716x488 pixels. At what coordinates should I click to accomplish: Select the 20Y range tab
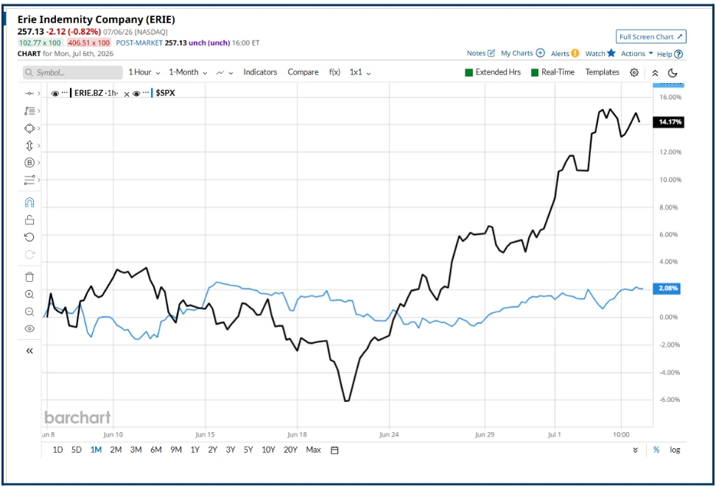[x=290, y=450]
